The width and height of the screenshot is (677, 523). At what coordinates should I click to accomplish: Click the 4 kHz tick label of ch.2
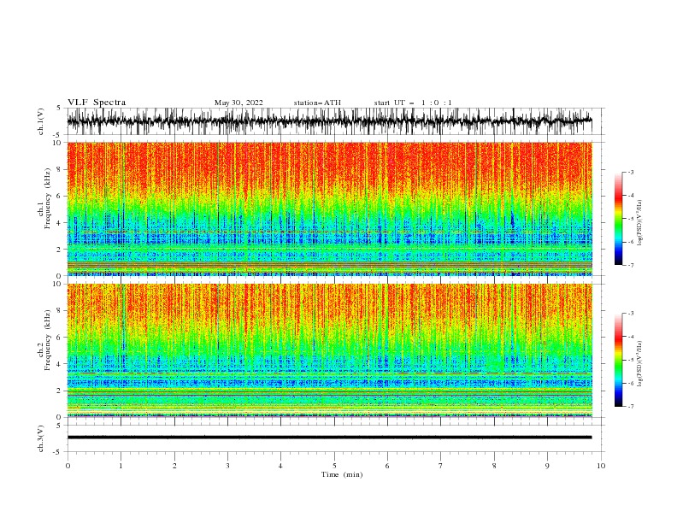(59, 364)
